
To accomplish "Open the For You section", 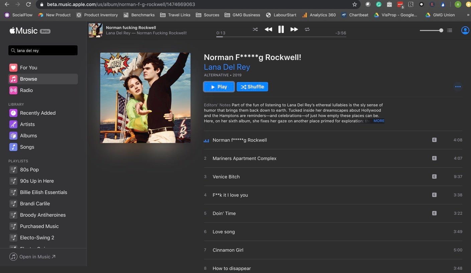I will point(28,68).
